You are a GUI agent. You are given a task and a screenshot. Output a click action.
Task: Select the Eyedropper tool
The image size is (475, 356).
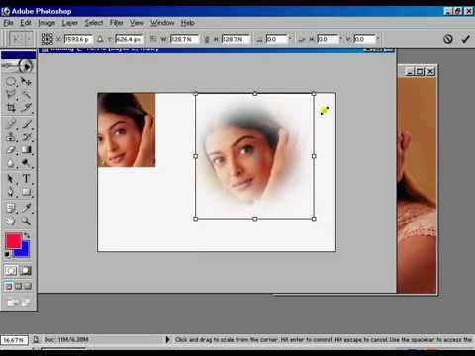26,208
